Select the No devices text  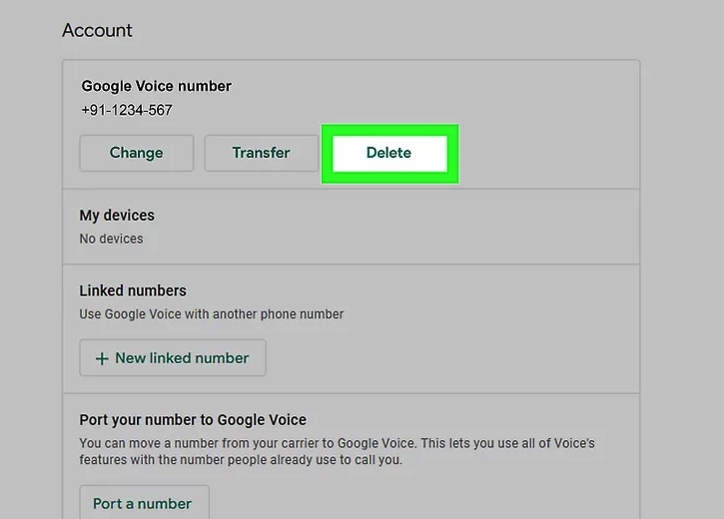pos(111,239)
